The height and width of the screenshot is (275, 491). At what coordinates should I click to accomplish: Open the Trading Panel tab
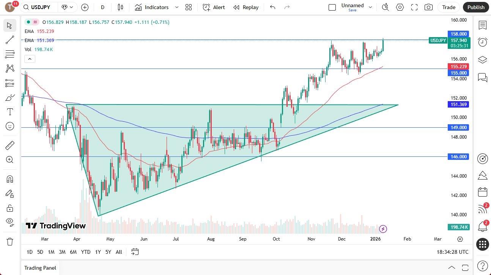[x=40, y=268]
